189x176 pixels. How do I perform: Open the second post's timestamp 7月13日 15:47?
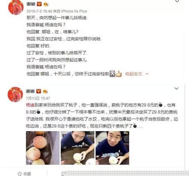[x=38, y=98]
